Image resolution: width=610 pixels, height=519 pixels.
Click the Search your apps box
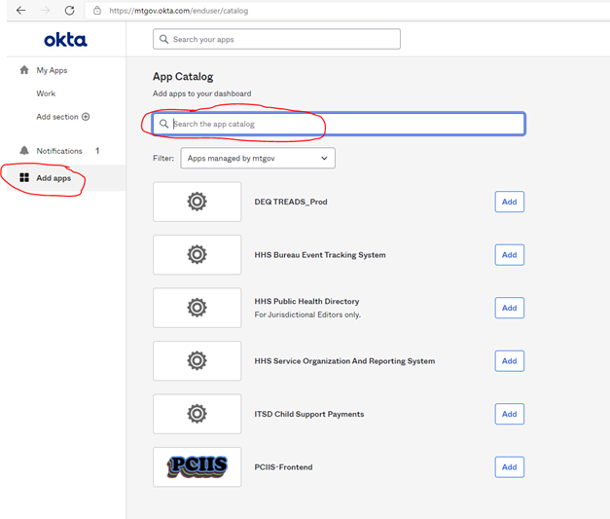(x=277, y=39)
